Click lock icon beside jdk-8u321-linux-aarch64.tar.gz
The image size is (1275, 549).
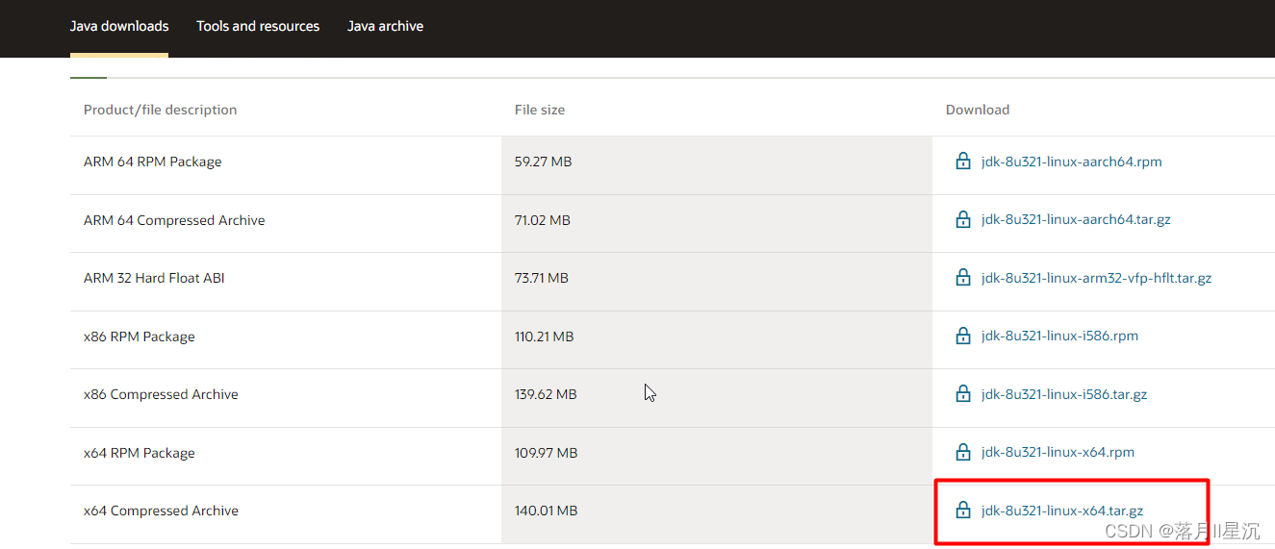coord(963,219)
